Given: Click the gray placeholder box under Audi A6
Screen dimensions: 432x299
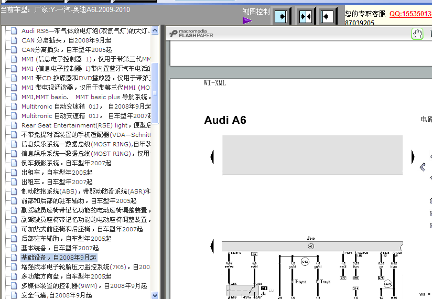Looking at the screenshot, I should (312, 155).
